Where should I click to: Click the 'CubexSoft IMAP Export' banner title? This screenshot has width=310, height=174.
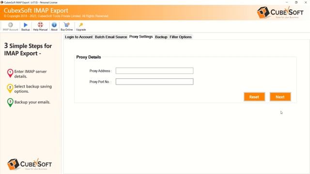pyautogui.click(x=36, y=11)
